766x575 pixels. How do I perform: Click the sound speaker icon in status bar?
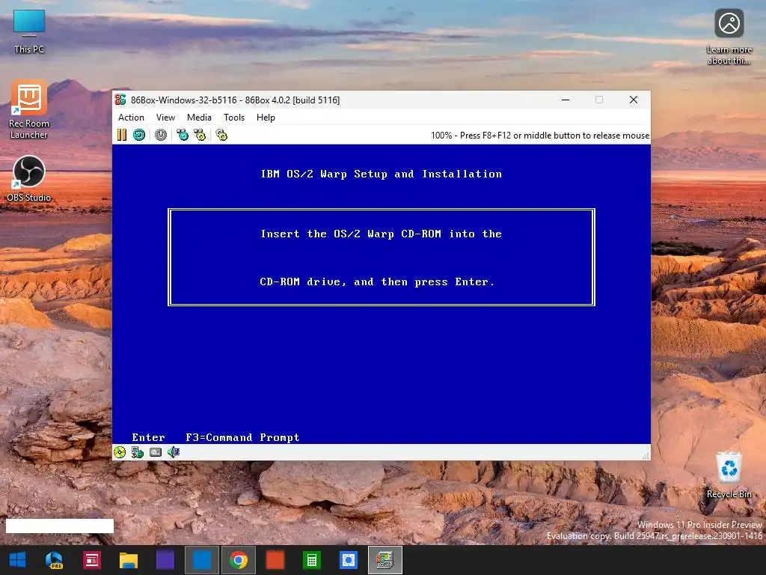click(174, 452)
